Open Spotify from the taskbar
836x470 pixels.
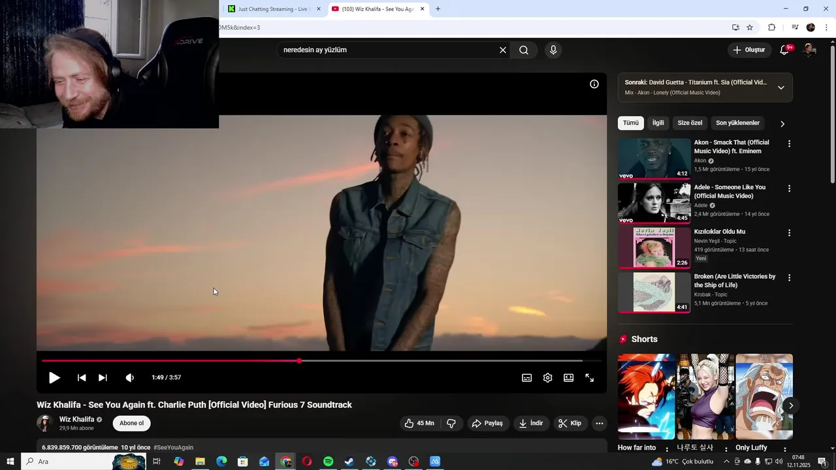click(329, 462)
